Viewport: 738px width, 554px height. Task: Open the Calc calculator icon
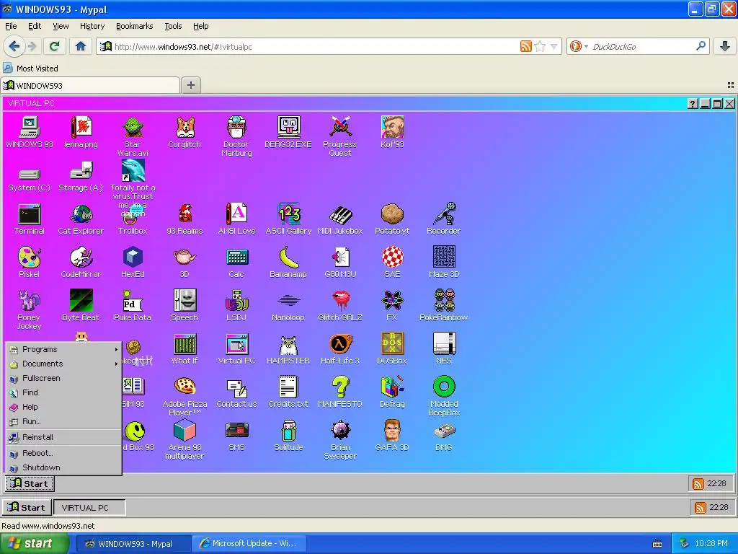tap(236, 263)
